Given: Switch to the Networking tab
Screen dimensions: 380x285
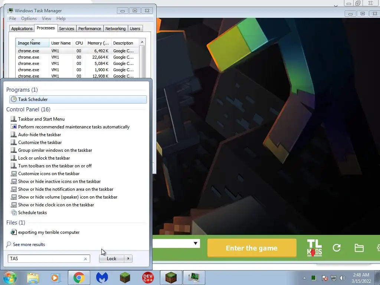Looking at the screenshot, I should coord(115,29).
